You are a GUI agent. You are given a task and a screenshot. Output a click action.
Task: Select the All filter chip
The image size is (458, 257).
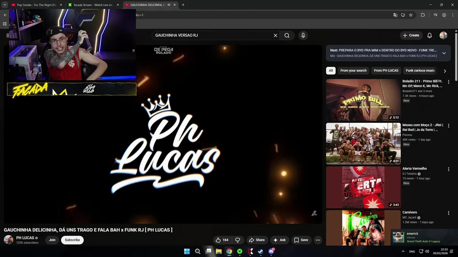pos(331,71)
